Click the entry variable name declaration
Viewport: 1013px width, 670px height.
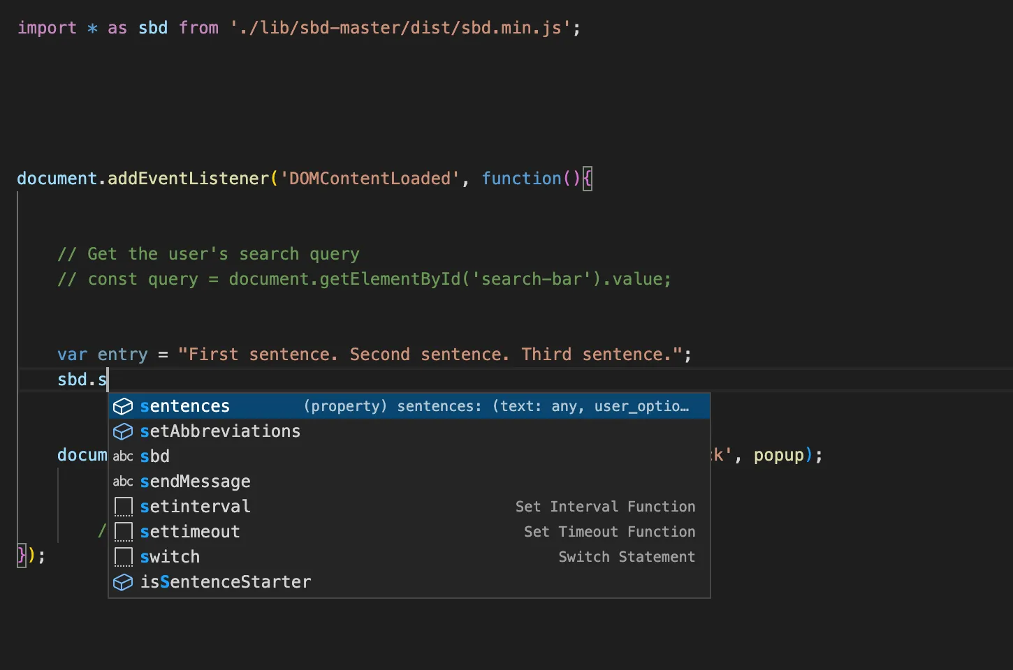(x=122, y=355)
